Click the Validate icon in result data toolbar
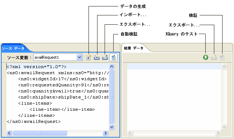 222,57
